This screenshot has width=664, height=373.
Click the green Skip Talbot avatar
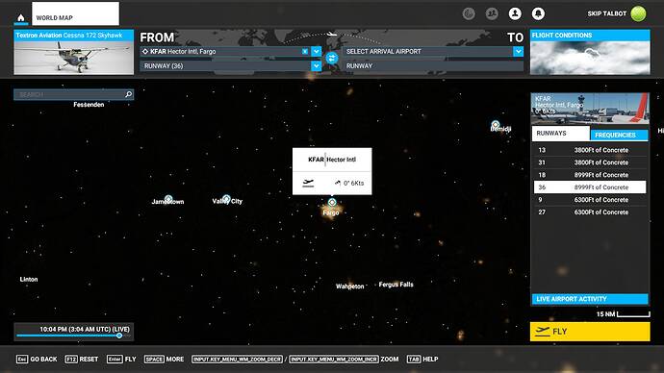coord(638,13)
